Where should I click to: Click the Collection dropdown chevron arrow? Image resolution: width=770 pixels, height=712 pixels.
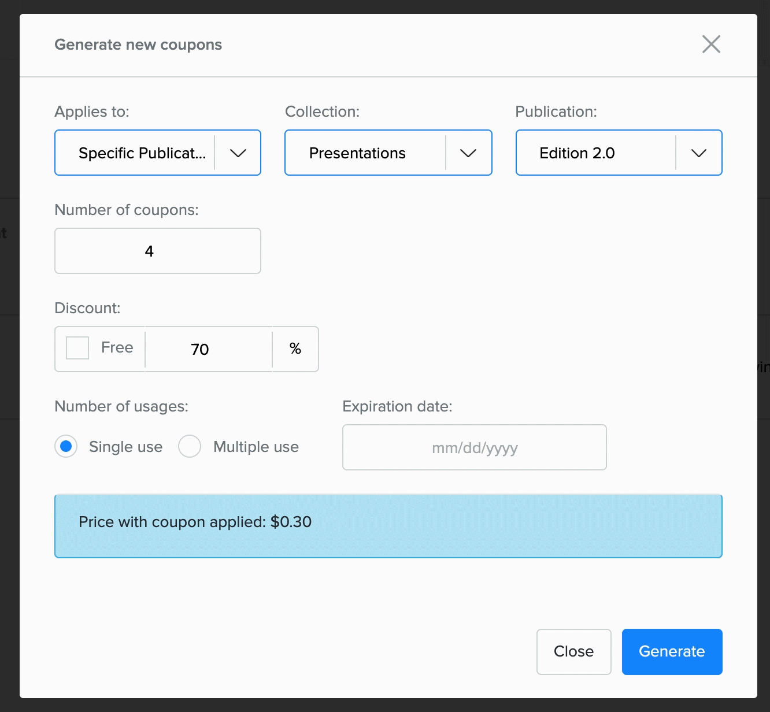468,153
